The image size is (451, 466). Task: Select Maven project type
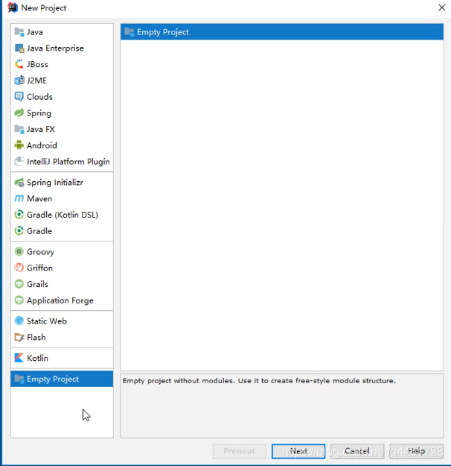(x=62, y=198)
